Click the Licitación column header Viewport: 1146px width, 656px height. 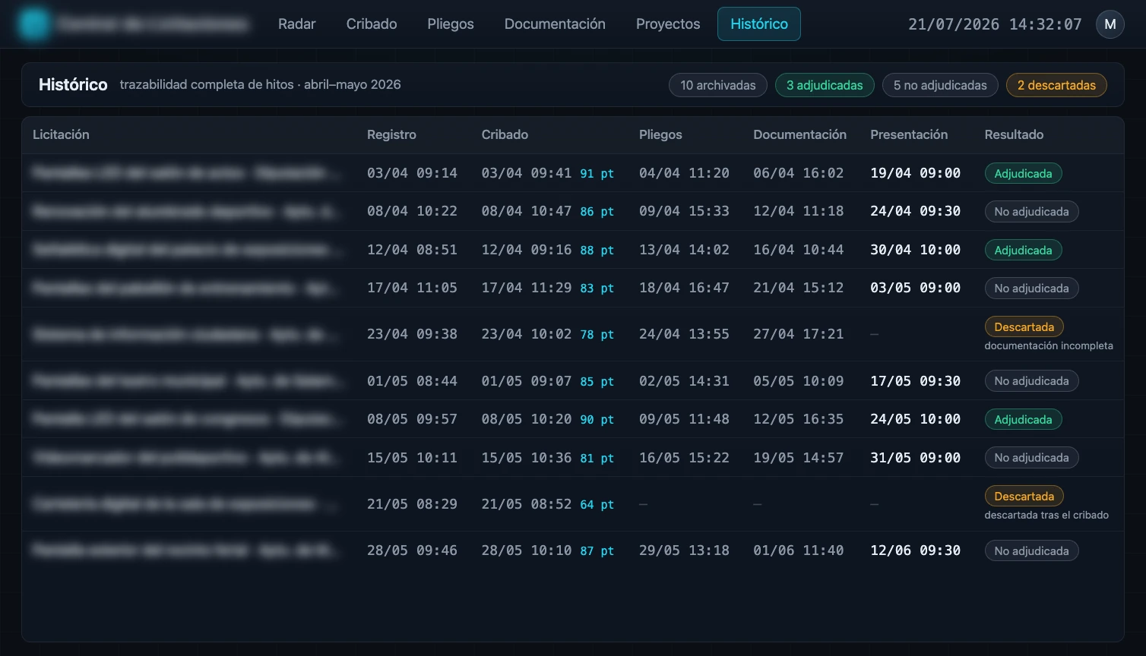tap(61, 134)
